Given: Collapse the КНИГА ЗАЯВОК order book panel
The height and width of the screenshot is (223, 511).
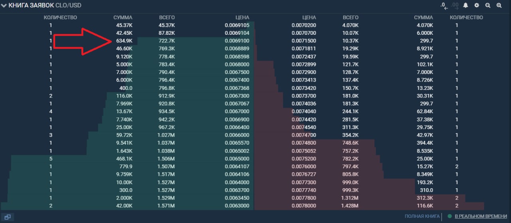Looking at the screenshot, I should point(4,5).
